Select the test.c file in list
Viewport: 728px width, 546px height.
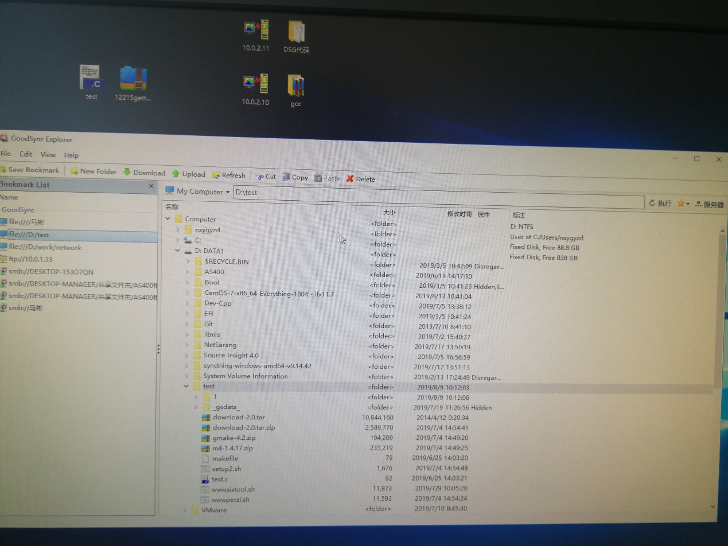click(x=220, y=479)
